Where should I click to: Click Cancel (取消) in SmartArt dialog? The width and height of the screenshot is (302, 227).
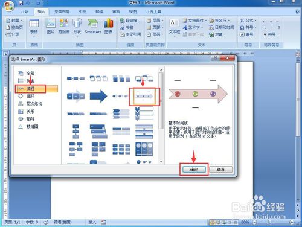(220, 170)
